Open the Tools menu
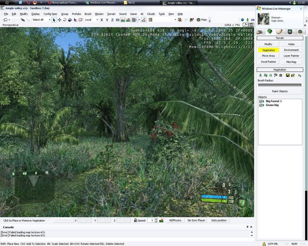This screenshot has height=246, width=308. click(x=162, y=14)
